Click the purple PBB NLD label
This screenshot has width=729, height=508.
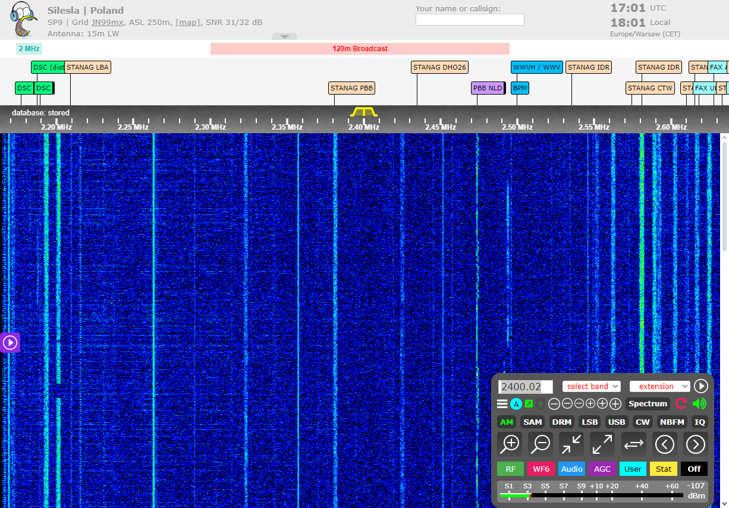(488, 89)
